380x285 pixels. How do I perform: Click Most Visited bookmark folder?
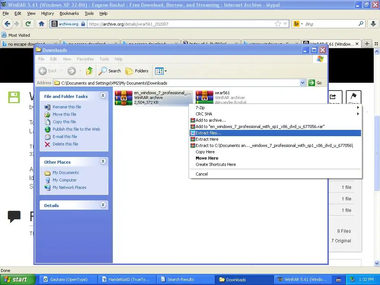tap(16, 35)
